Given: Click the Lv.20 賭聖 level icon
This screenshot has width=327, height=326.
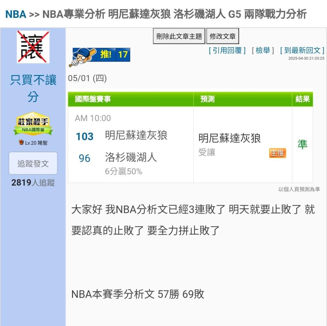Looking at the screenshot, I should [21, 142].
